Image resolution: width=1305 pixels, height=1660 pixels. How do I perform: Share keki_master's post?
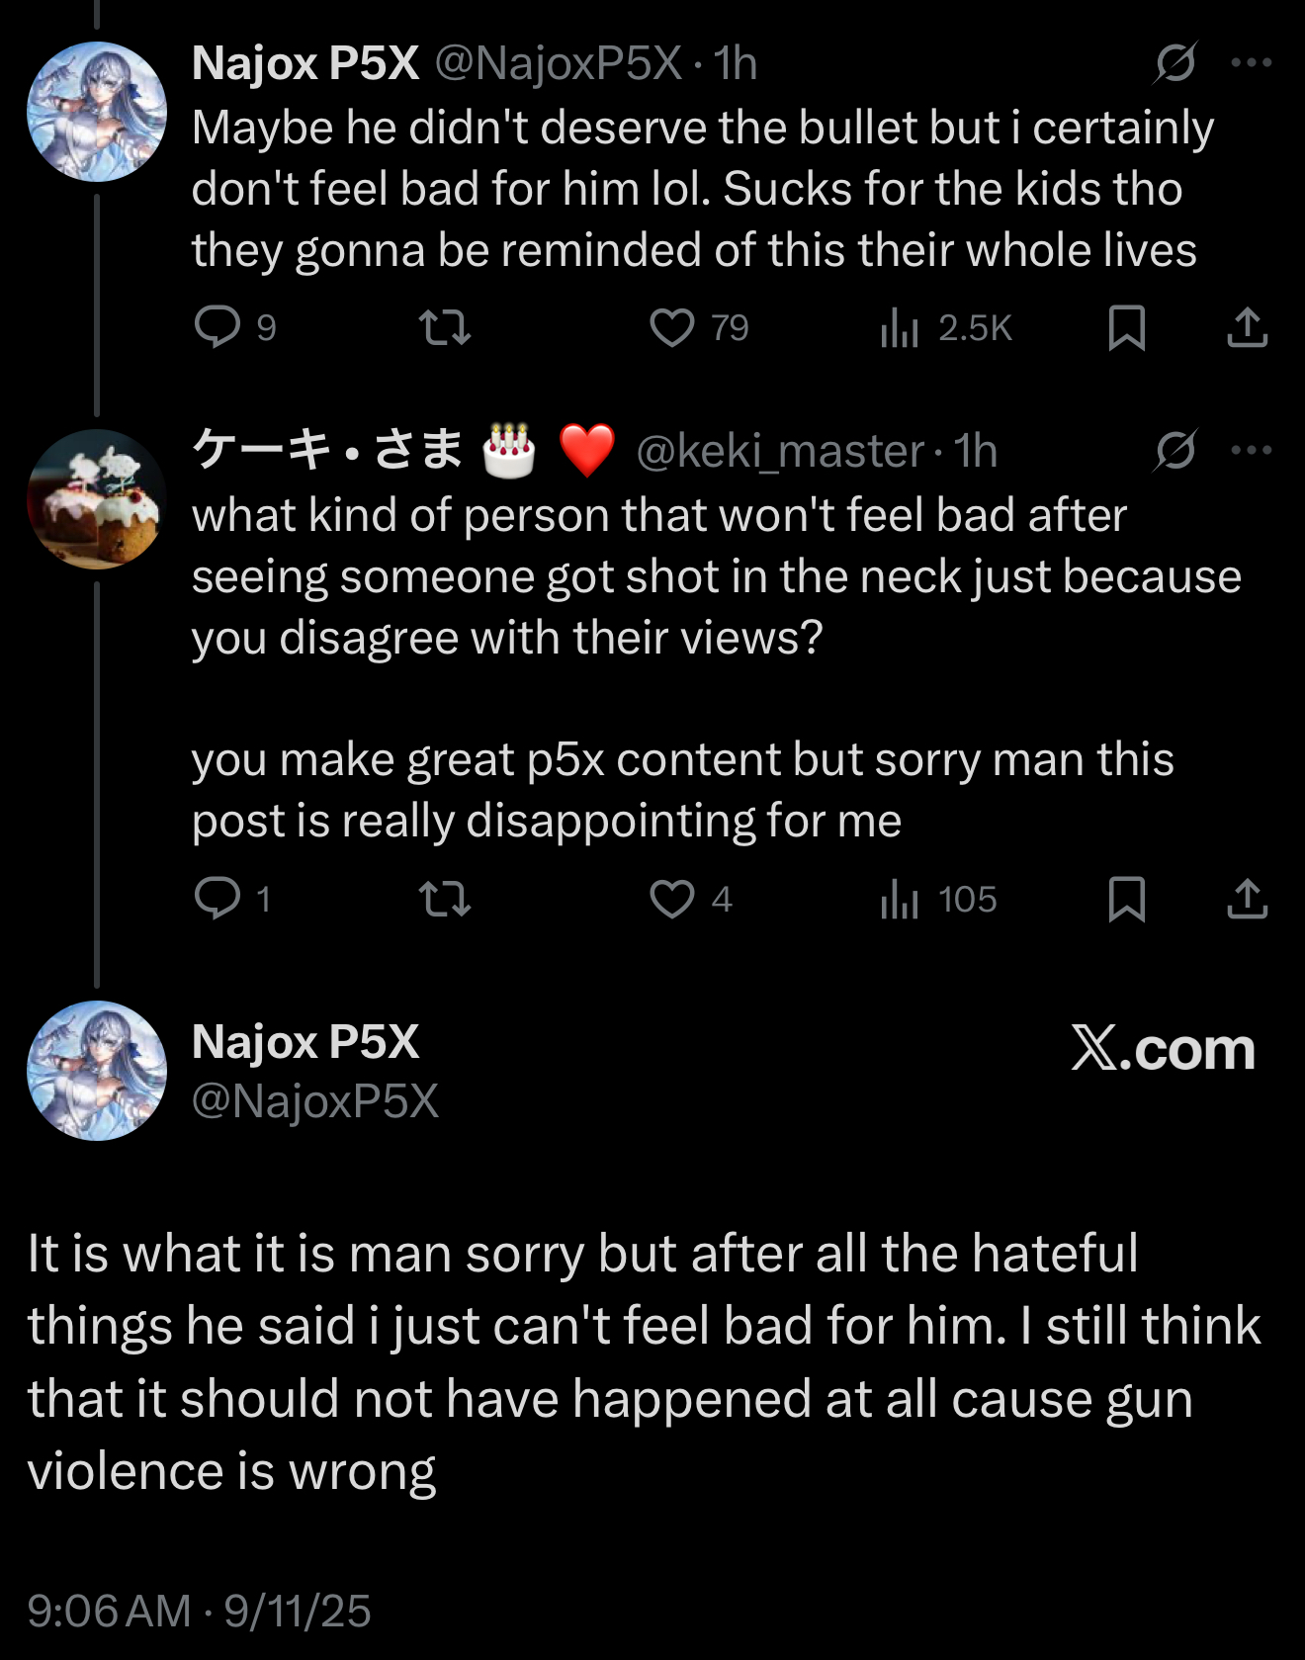[1247, 899]
